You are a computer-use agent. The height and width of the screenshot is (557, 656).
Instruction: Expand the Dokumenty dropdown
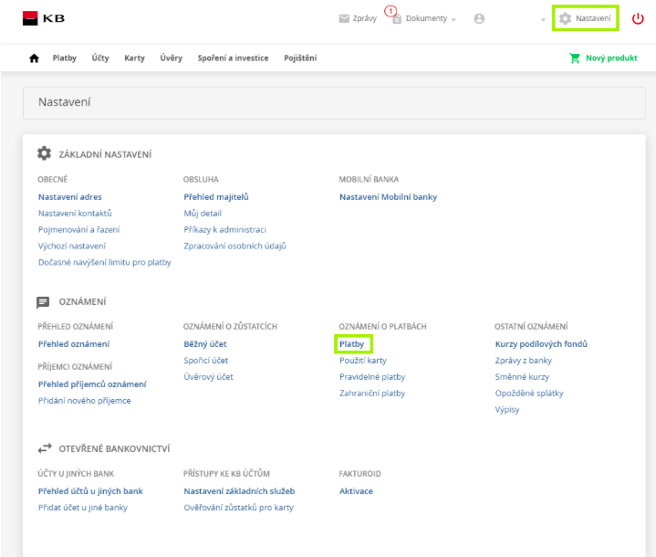(x=424, y=19)
